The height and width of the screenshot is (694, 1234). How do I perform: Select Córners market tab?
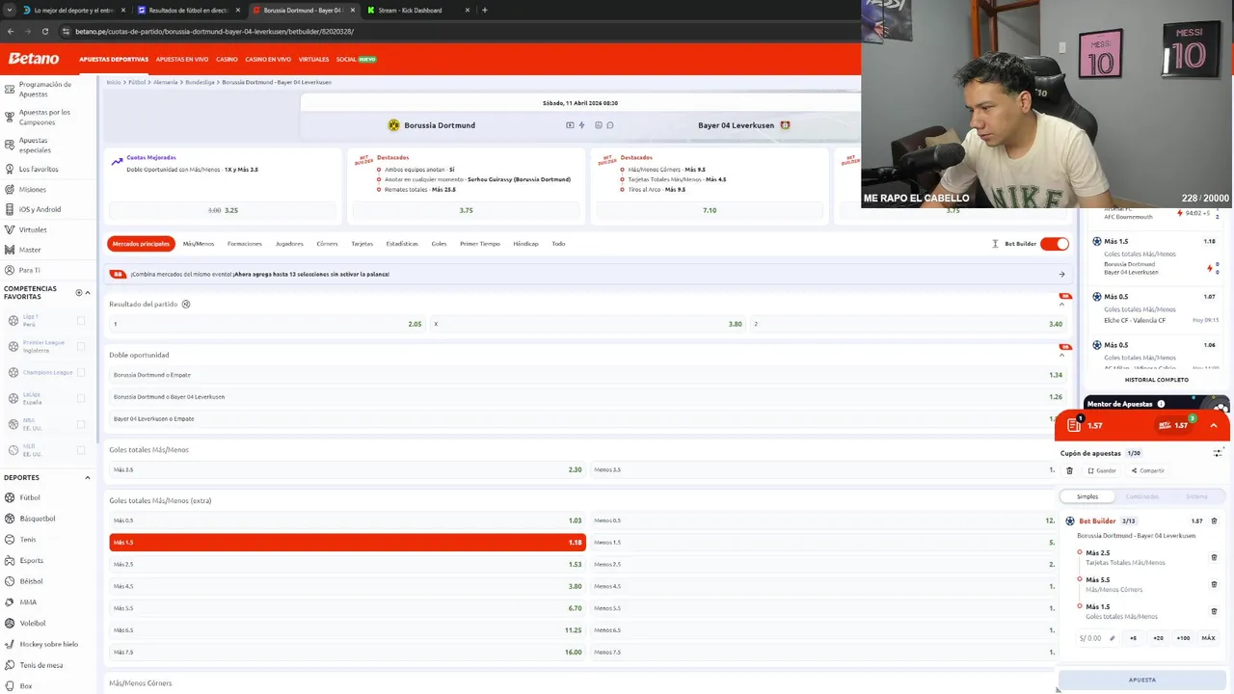click(327, 244)
